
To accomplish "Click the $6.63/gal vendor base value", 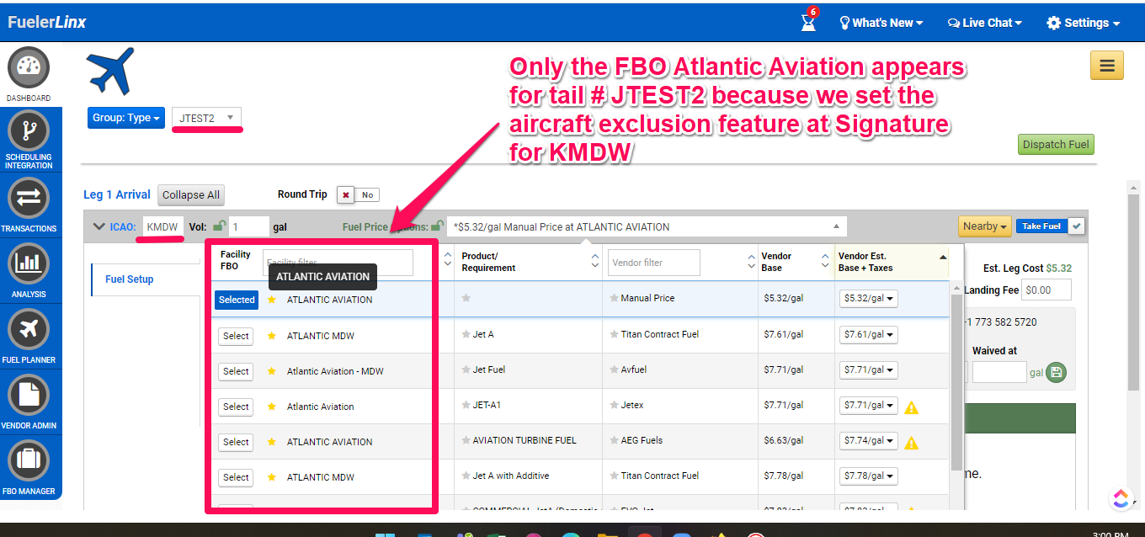I will click(x=783, y=440).
